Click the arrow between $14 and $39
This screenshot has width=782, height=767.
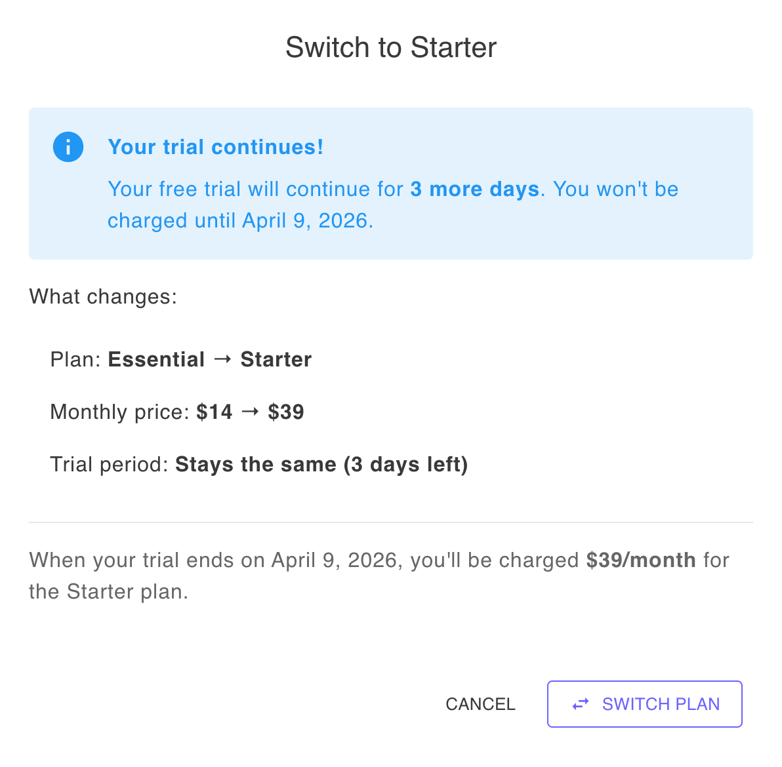[x=251, y=412]
